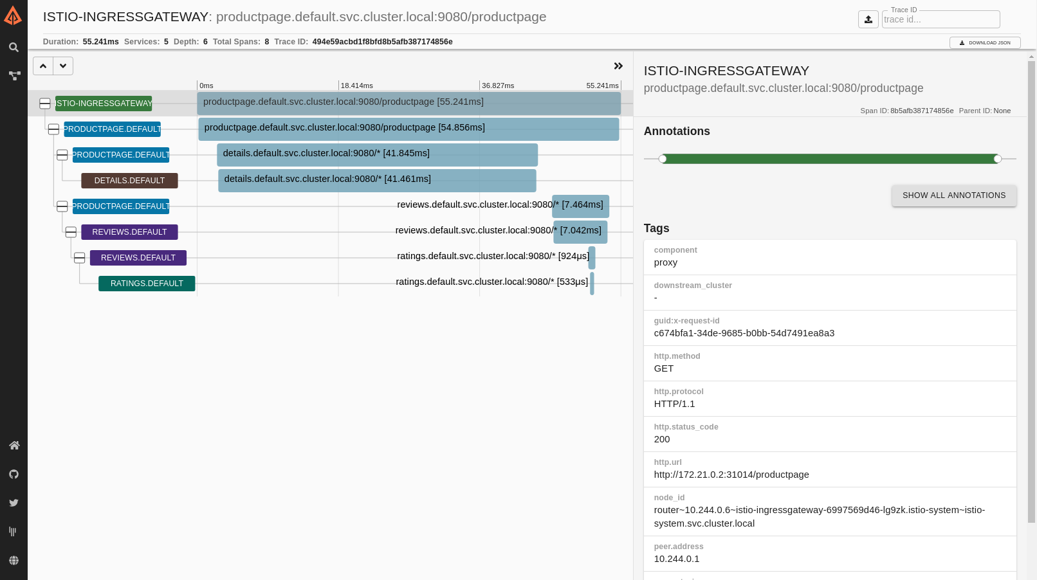The width and height of the screenshot is (1037, 580).
Task: Click the Gitter chat icon
Action: (x=14, y=531)
